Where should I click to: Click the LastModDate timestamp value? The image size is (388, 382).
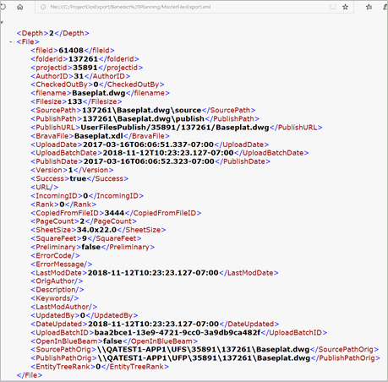tap(153, 273)
